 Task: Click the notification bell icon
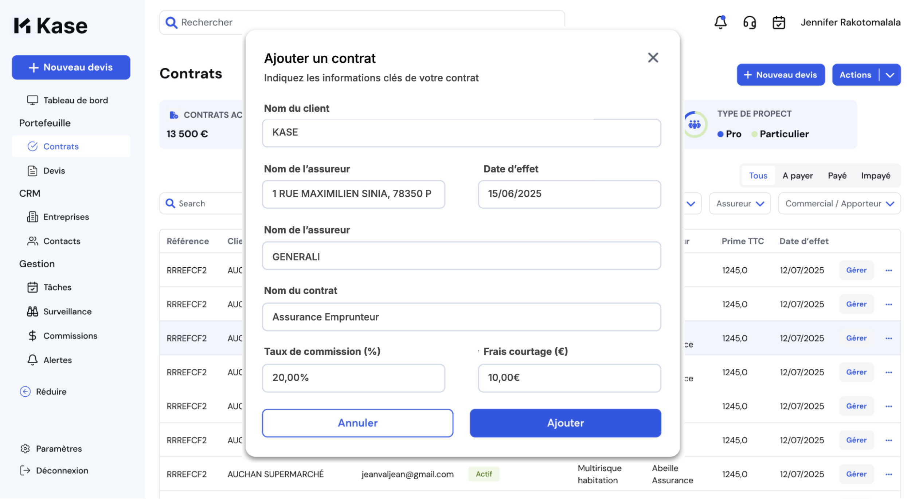coord(720,22)
